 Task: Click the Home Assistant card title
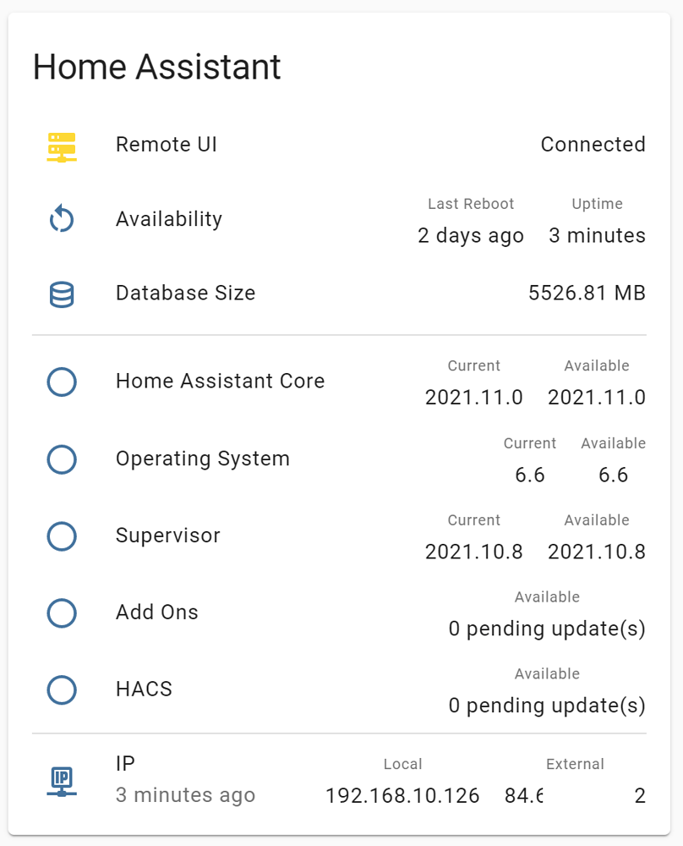[x=157, y=67]
